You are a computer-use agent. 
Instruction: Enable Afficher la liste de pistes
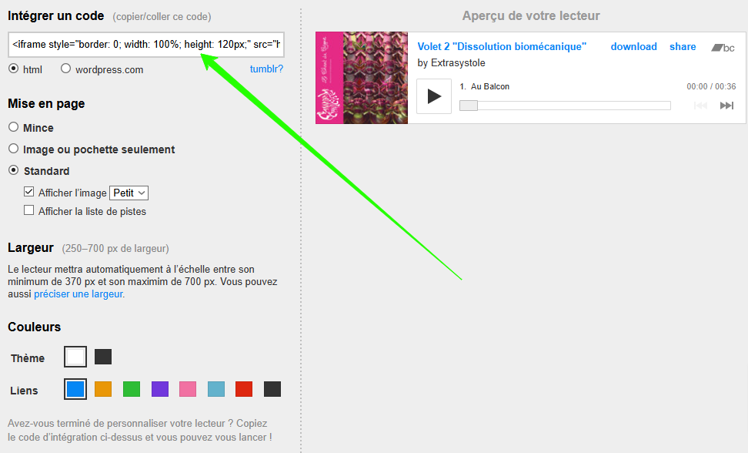[29, 210]
